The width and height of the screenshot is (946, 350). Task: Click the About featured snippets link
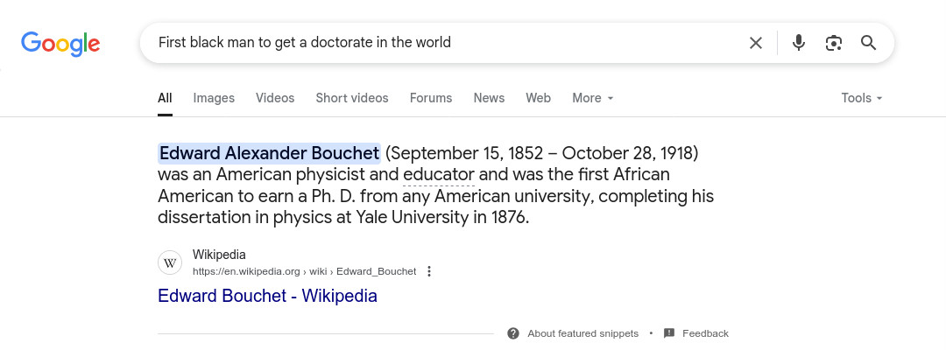(x=582, y=333)
